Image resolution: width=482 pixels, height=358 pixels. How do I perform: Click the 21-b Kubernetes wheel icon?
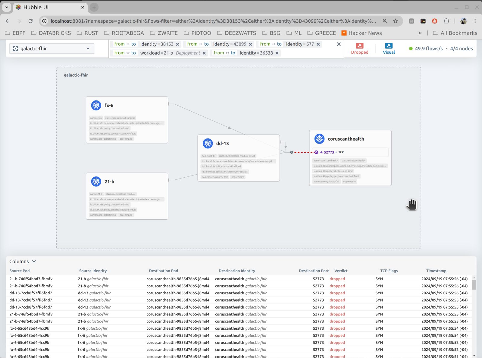pyautogui.click(x=96, y=181)
